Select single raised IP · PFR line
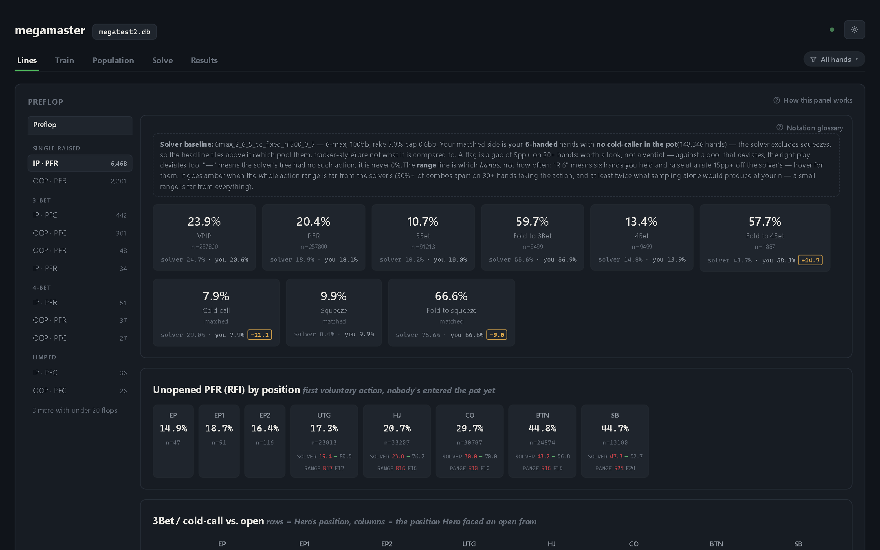 [80, 163]
